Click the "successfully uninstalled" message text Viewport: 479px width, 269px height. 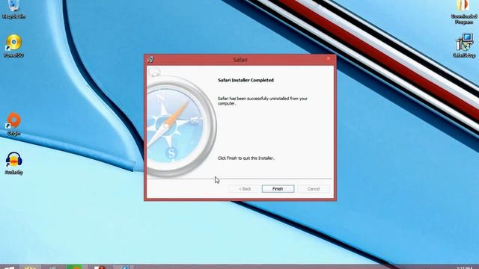pos(263,101)
